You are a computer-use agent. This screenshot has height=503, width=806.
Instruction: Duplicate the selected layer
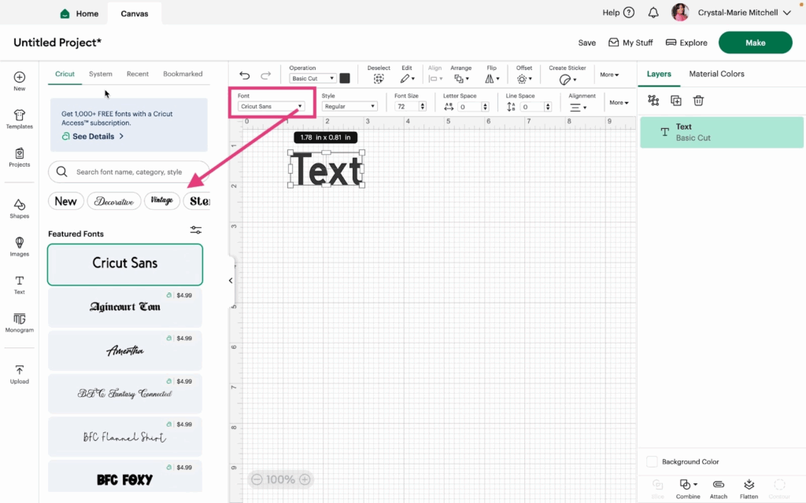pos(676,101)
